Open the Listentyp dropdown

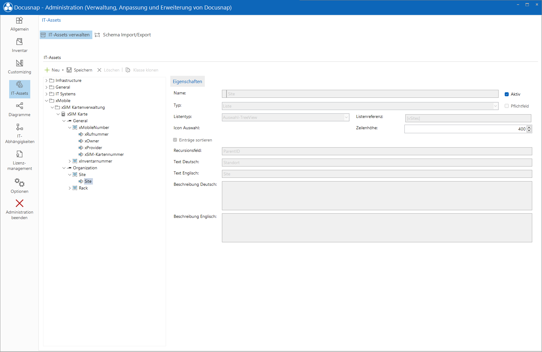point(346,117)
